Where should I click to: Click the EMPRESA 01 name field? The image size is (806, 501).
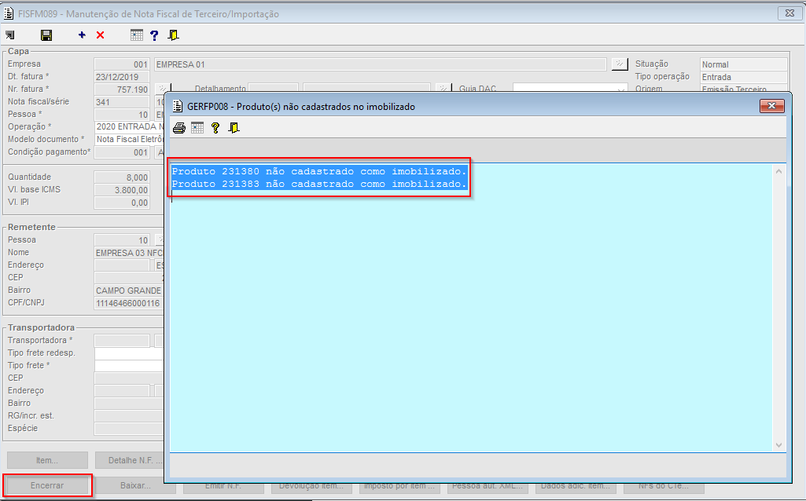[381, 64]
